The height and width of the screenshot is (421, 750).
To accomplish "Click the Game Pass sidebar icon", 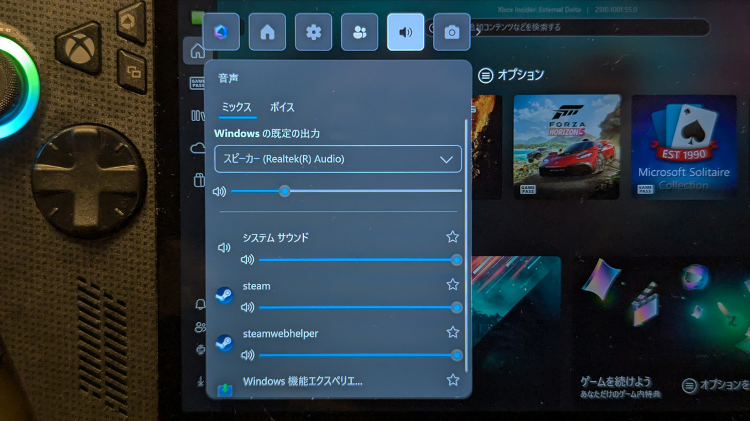I will pyautogui.click(x=197, y=83).
